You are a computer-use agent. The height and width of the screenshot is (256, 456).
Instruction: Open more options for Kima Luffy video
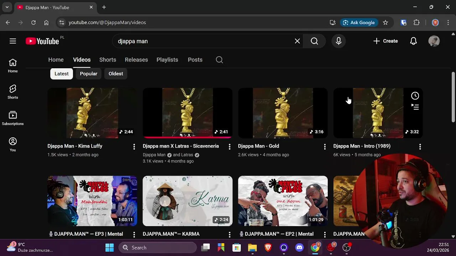click(134, 146)
